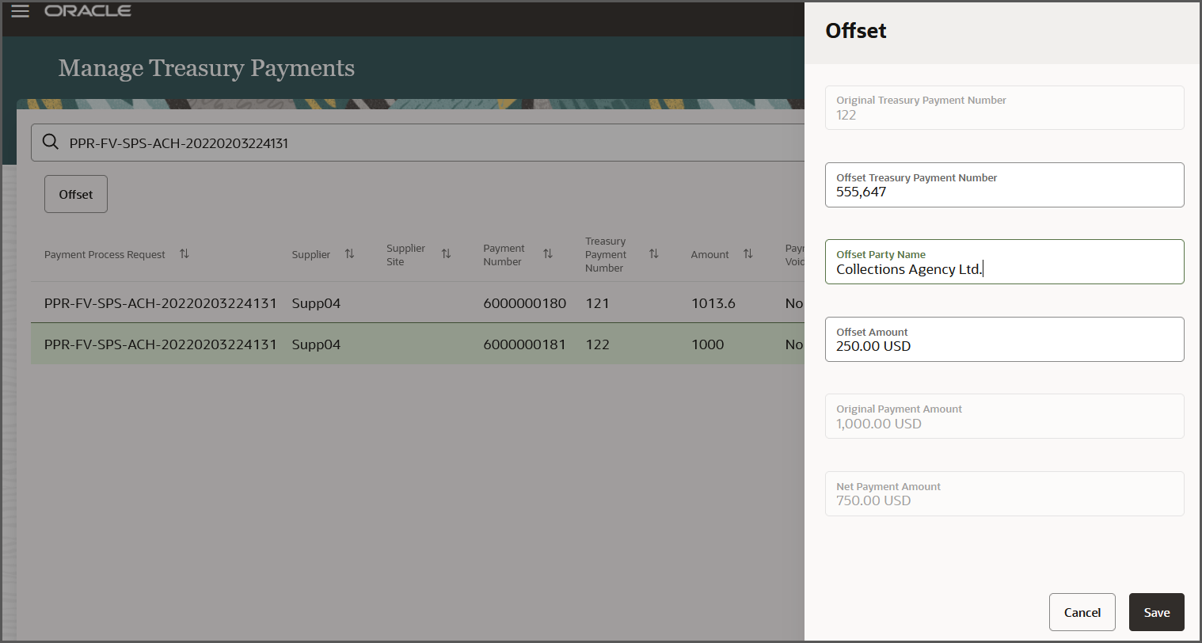Click PPR request text in row 6000000180
Screen dimensions: 1202x643
161,303
